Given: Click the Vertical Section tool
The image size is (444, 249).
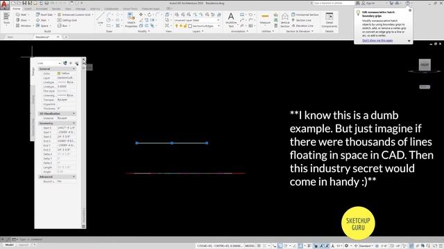Looking at the screenshot, I should point(285,20).
